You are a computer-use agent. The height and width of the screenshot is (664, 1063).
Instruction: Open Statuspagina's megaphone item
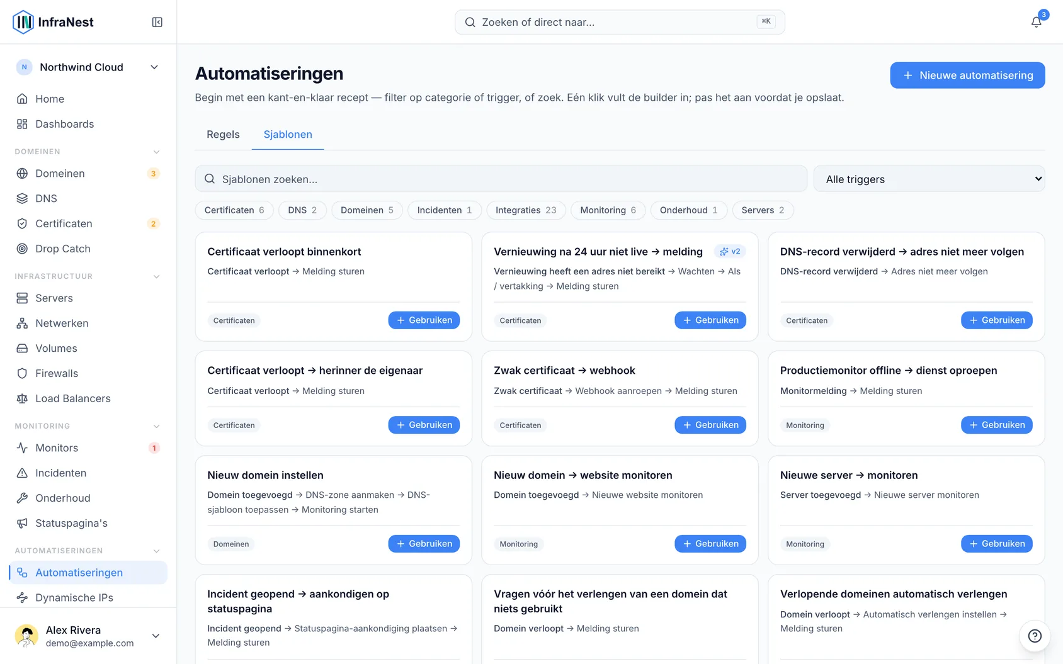88,523
